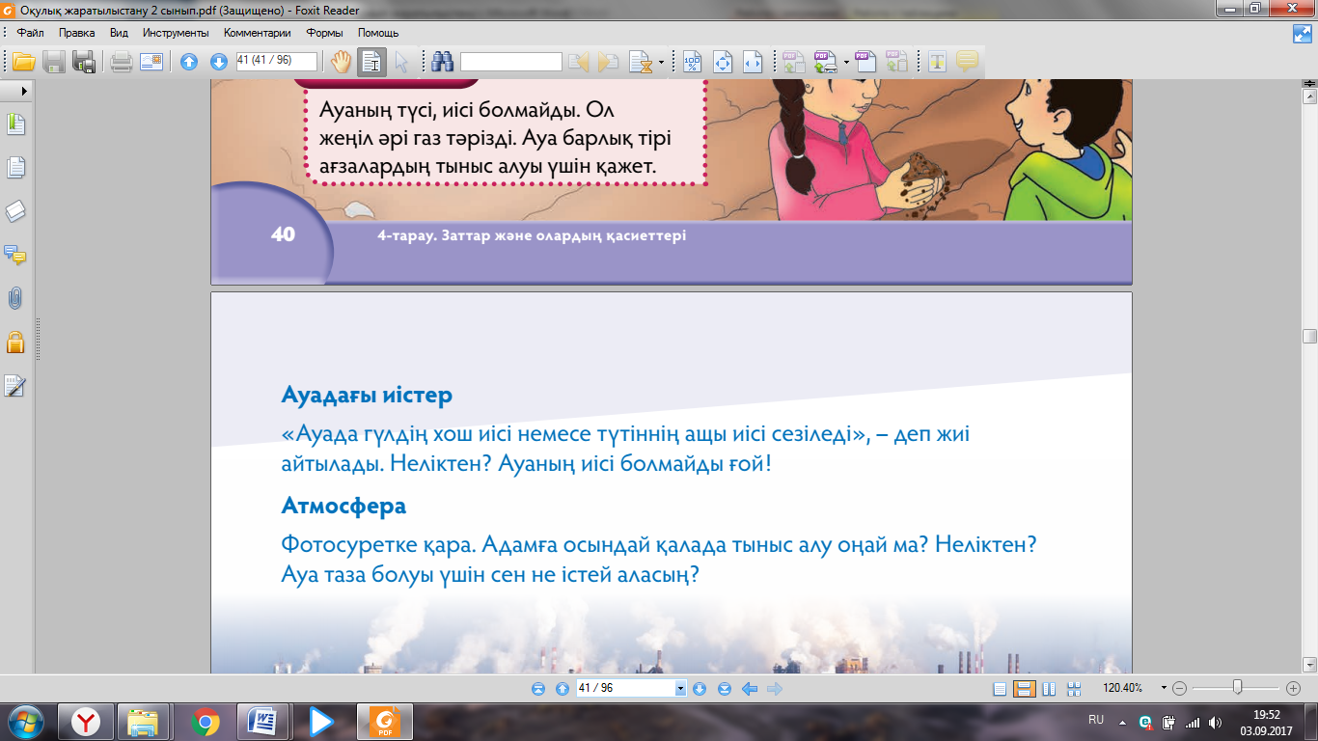
Task: Open the Инструменты menu
Action: tap(176, 33)
